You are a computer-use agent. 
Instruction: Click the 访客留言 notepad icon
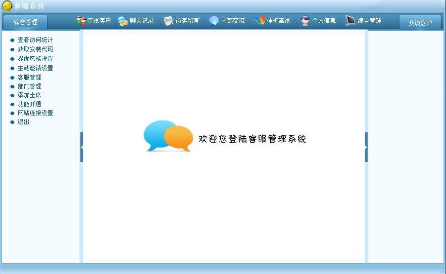pos(168,21)
